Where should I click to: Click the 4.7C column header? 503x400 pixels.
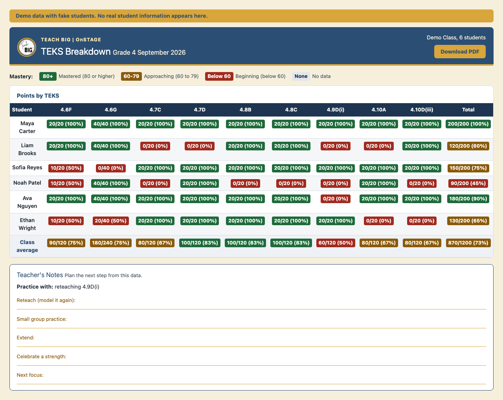155,110
